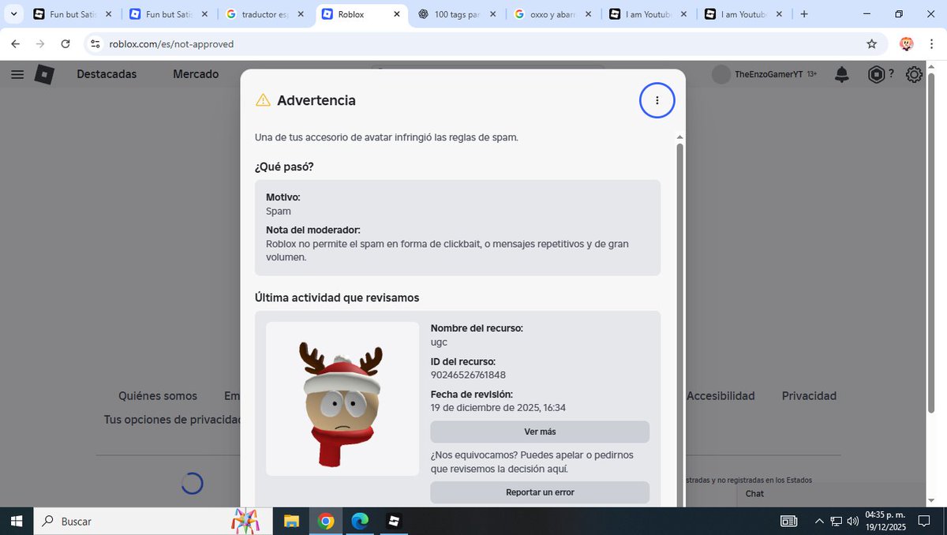947x535 pixels.
Task: Click the reindeer hat accessory thumbnail
Action: (x=342, y=398)
